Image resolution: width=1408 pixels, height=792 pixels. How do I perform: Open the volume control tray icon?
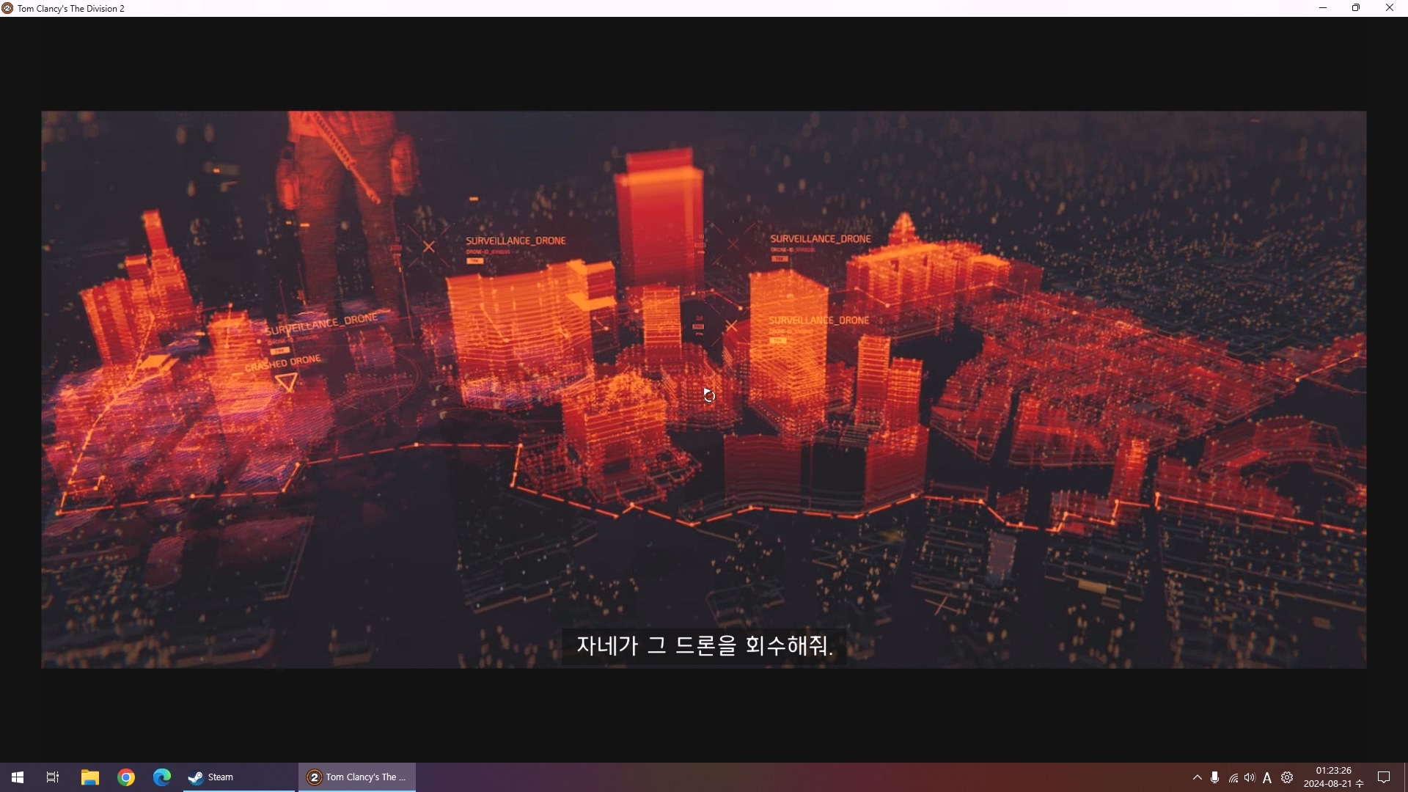pos(1250,777)
